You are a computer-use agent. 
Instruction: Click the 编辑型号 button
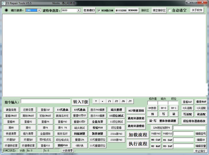pyautogui.click(x=201, y=134)
